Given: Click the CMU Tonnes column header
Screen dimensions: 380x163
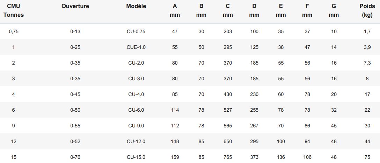Looking at the screenshot, I should tap(14, 11).
